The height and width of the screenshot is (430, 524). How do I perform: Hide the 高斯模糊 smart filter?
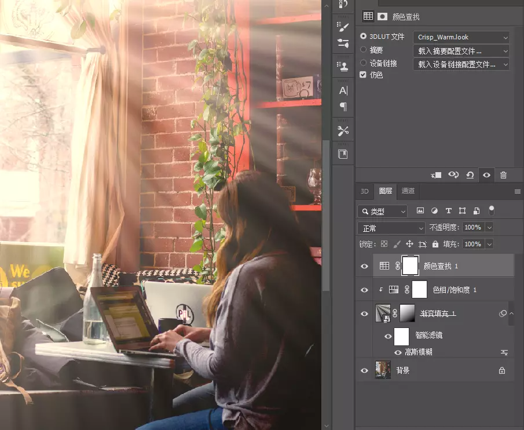(x=398, y=352)
